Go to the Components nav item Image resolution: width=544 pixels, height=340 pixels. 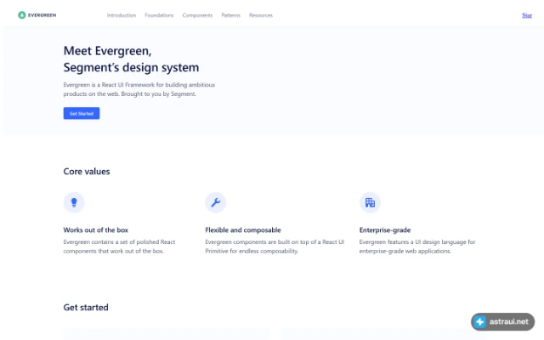197,15
